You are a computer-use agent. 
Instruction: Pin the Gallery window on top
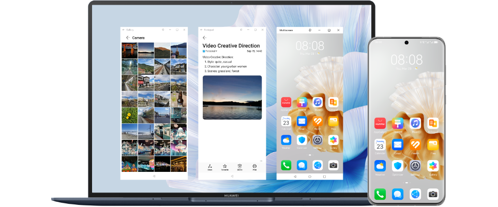click(163, 30)
